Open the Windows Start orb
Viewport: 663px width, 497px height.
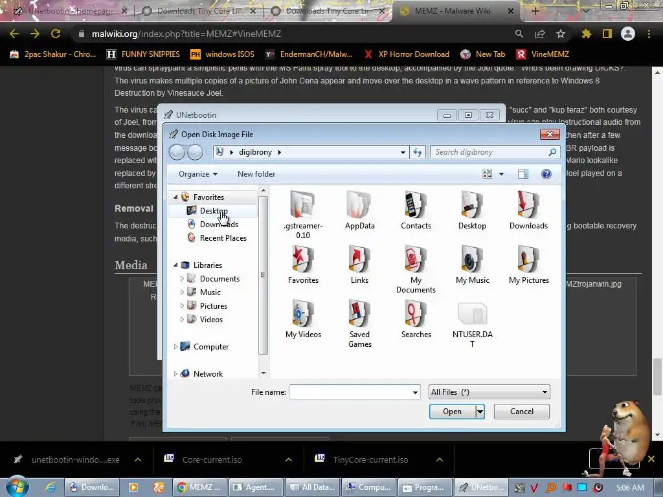tap(17, 487)
